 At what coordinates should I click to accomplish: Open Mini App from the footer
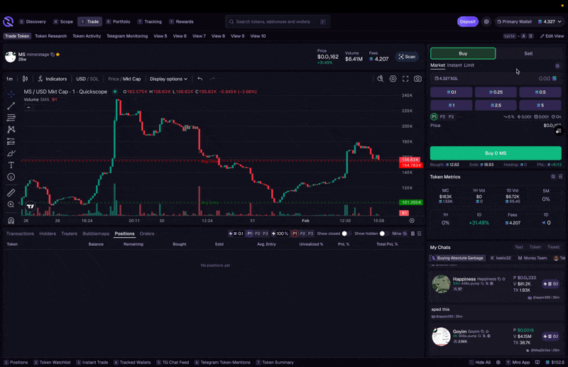coord(518,362)
